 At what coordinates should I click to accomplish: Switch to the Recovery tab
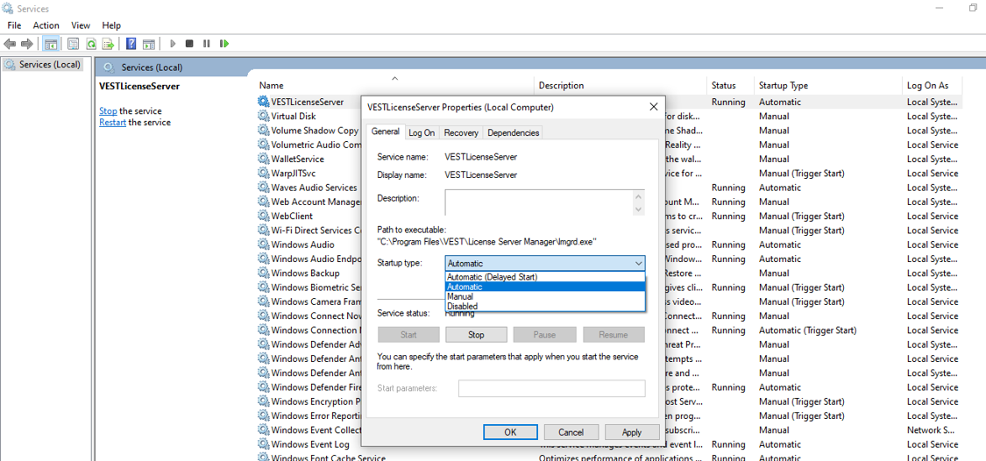pyautogui.click(x=461, y=132)
